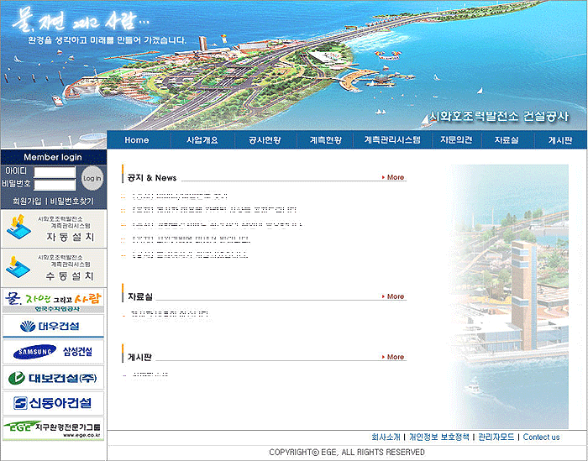
Task: Click More next to 공지 & News
Action: coord(393,178)
